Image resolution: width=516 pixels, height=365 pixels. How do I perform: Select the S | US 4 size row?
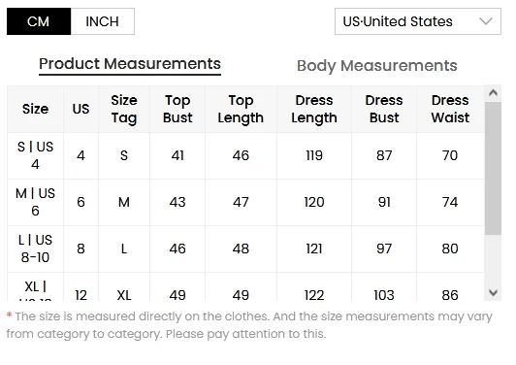click(245, 156)
